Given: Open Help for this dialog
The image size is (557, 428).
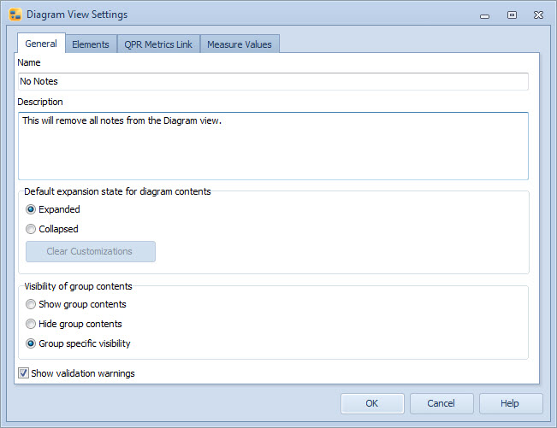Looking at the screenshot, I should pyautogui.click(x=511, y=403).
